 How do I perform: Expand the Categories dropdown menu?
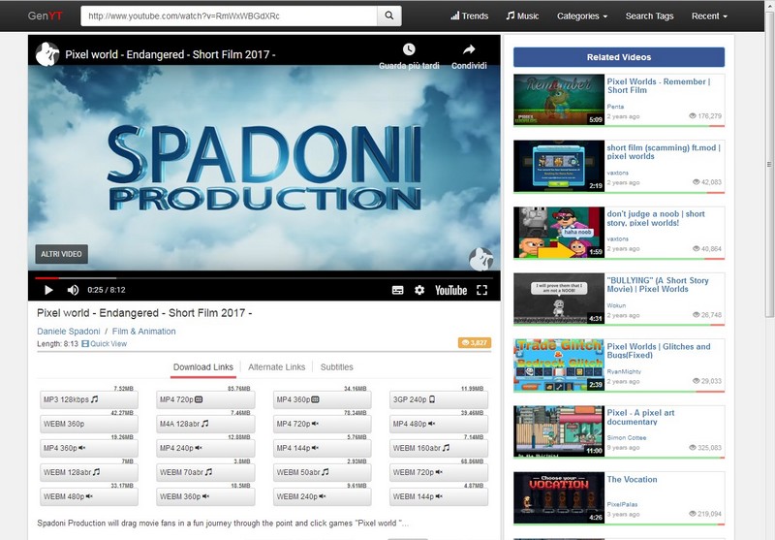click(581, 16)
